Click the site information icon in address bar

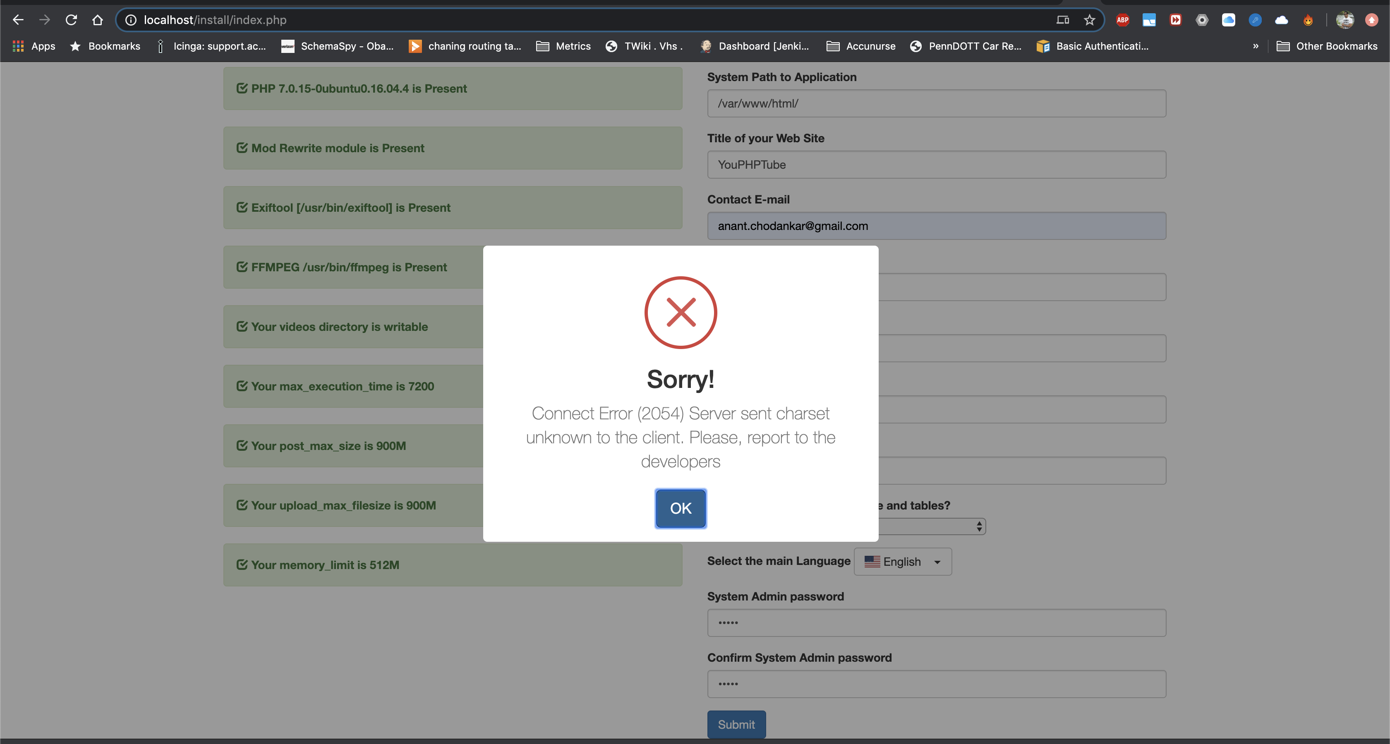point(131,20)
